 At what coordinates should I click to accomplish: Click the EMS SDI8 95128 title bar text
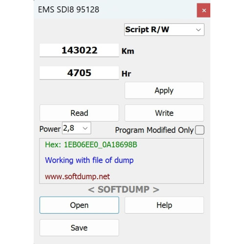68,10
